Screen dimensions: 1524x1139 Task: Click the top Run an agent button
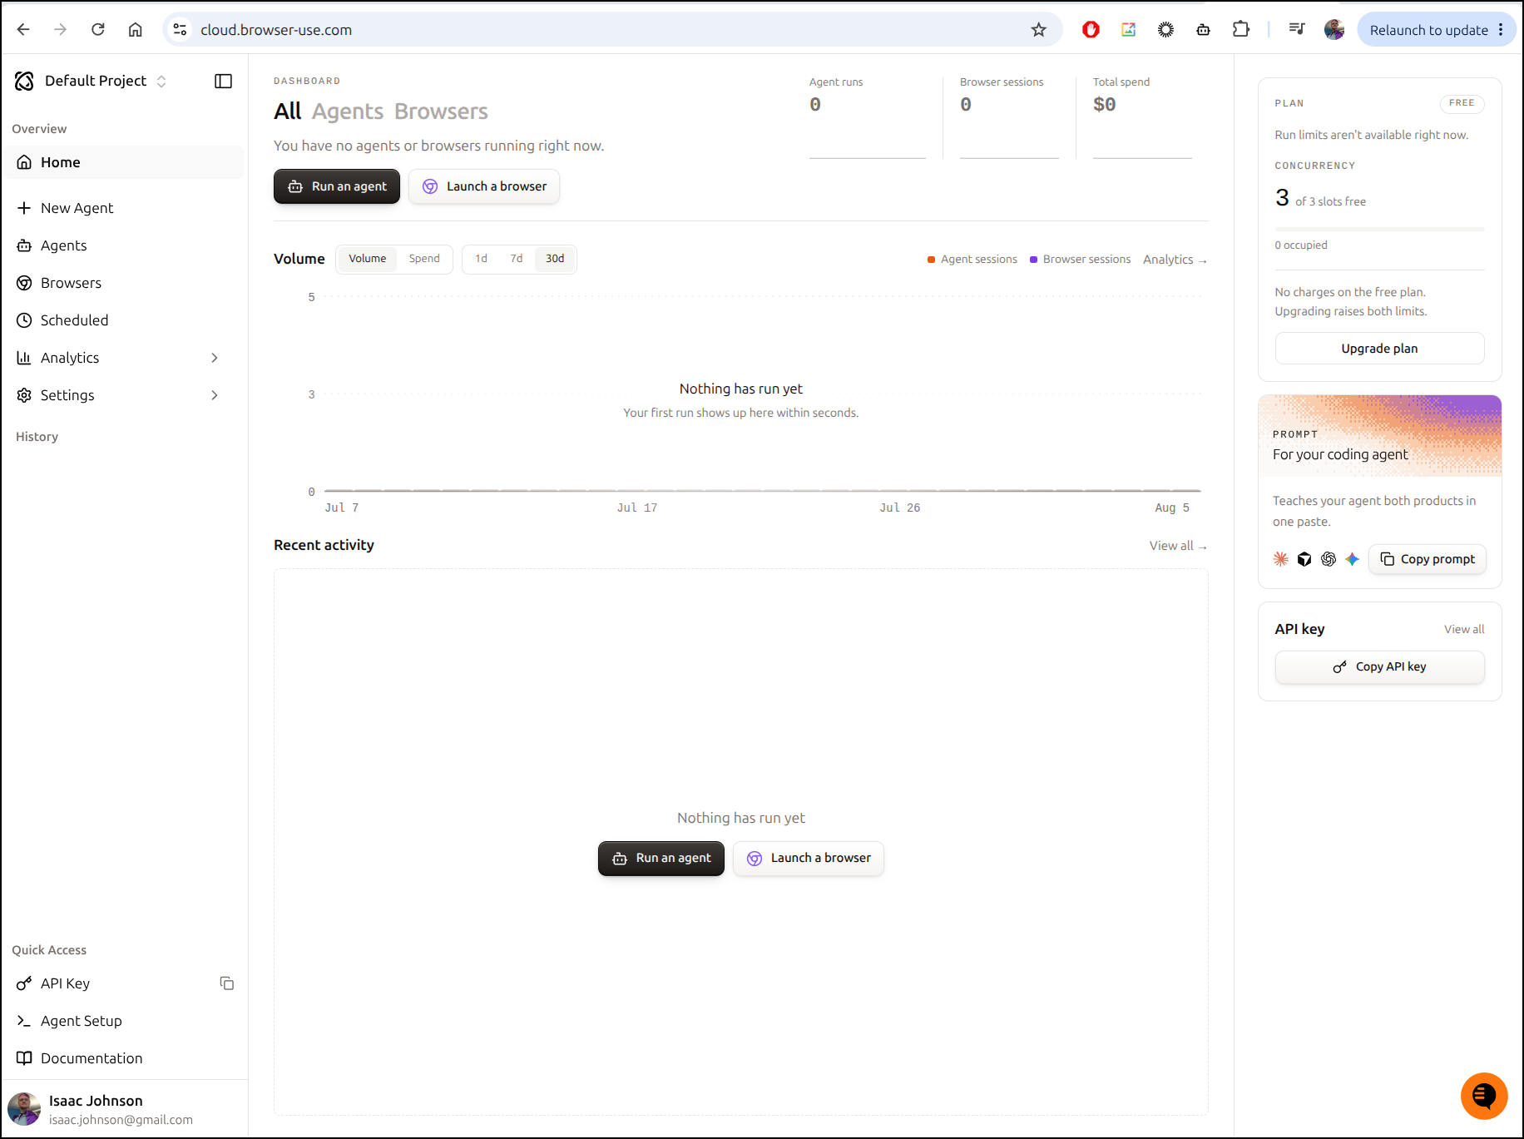[337, 186]
